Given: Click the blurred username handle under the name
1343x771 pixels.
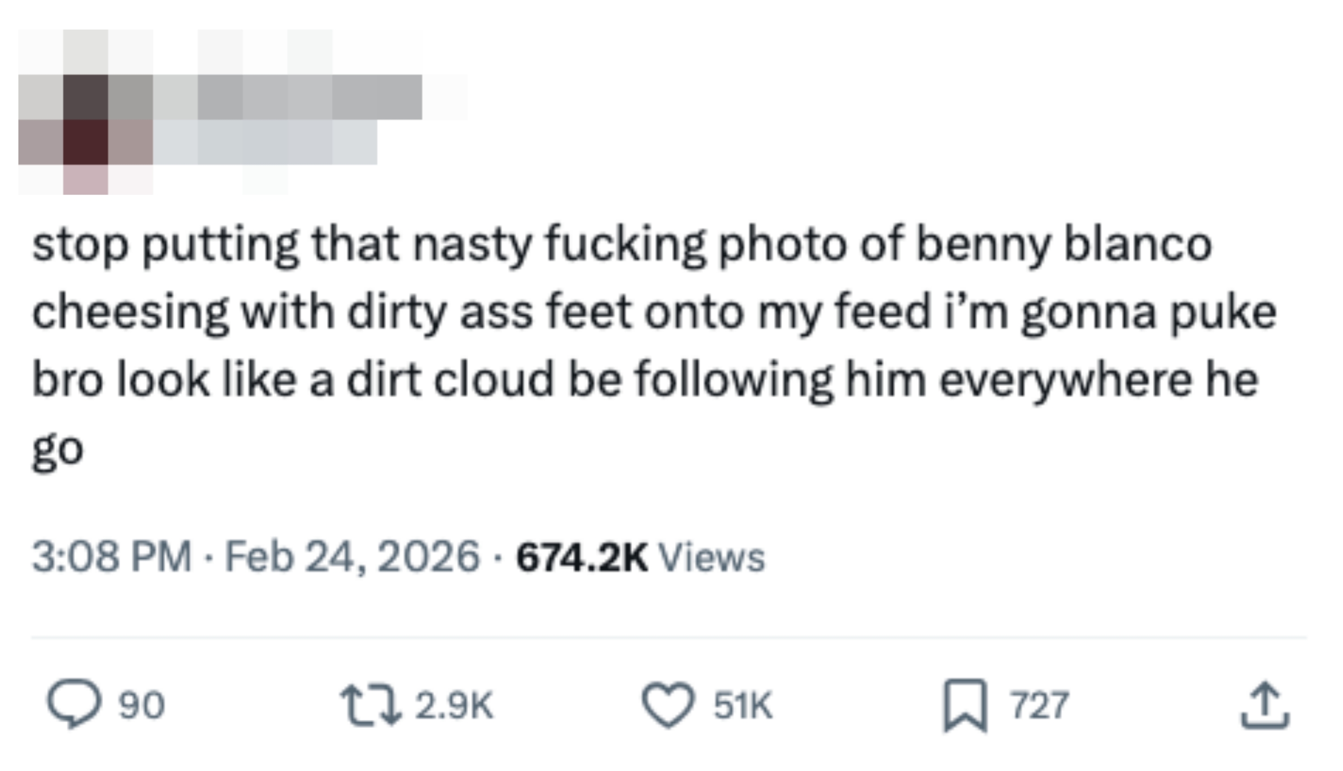Looking at the screenshot, I should point(265,142).
